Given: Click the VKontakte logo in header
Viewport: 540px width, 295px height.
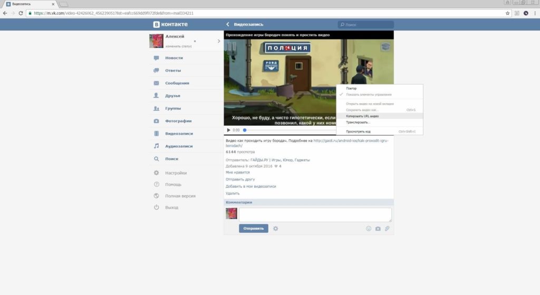Looking at the screenshot, I should [x=170, y=24].
